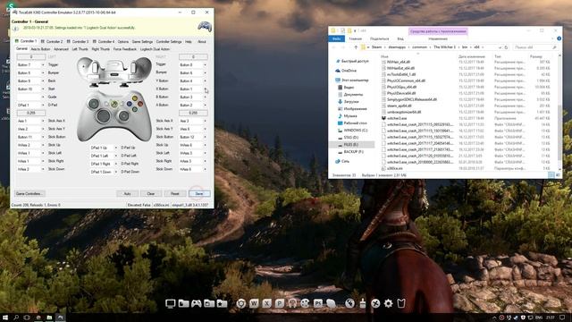572x322 pixels.
Task: Open the Game Settings tab
Action: click(x=142, y=42)
